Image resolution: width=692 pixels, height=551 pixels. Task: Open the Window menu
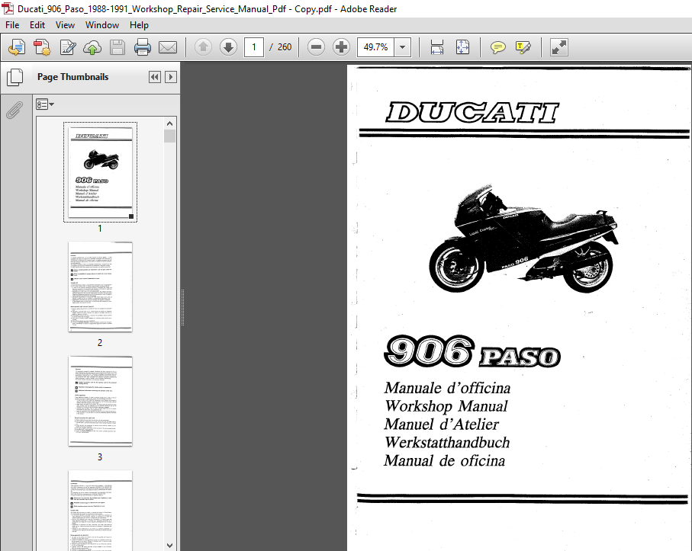pyautogui.click(x=102, y=25)
